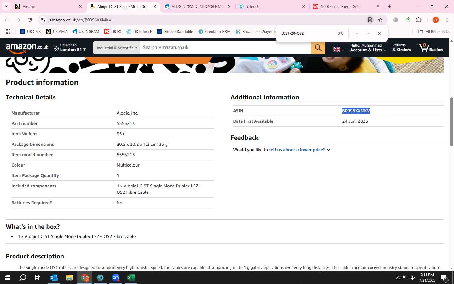Open Account & Lists dropdown
Screen dimensions: 454x284
point(368,48)
